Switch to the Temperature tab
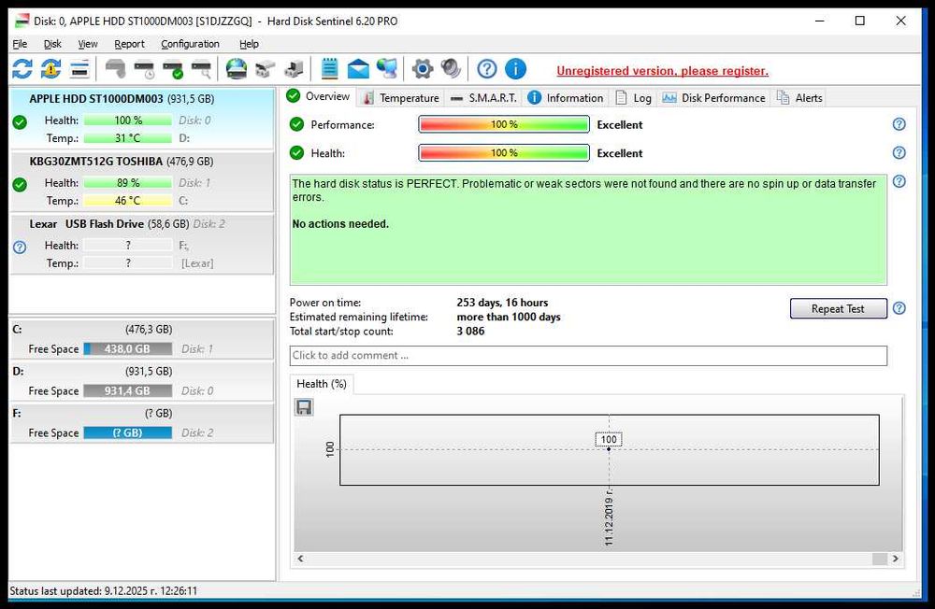935x609 pixels. pyautogui.click(x=401, y=98)
